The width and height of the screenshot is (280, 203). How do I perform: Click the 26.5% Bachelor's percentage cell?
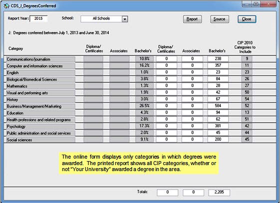coord(144,106)
